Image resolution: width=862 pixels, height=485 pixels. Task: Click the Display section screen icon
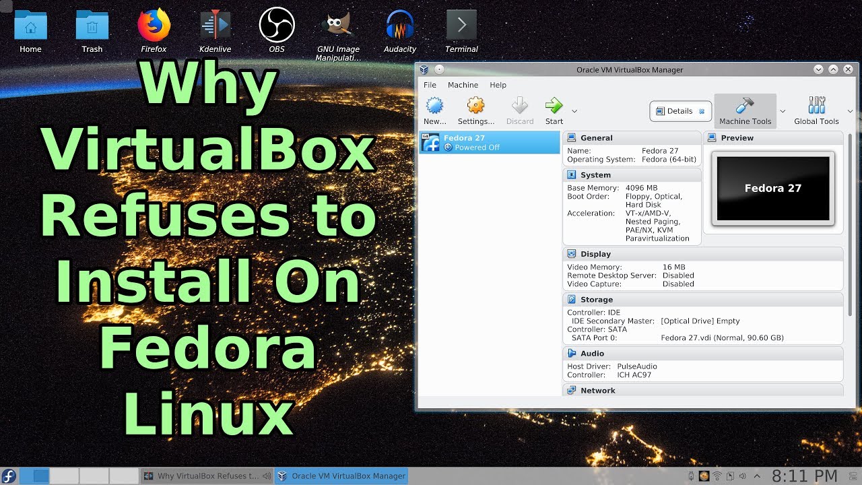572,254
